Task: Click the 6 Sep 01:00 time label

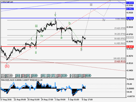Action: coord(74,99)
